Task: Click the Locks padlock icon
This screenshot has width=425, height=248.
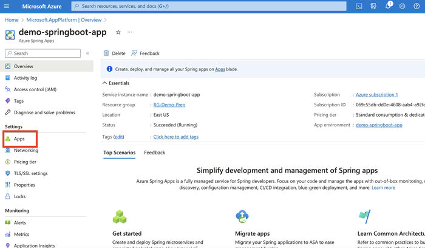Action: (x=8, y=196)
